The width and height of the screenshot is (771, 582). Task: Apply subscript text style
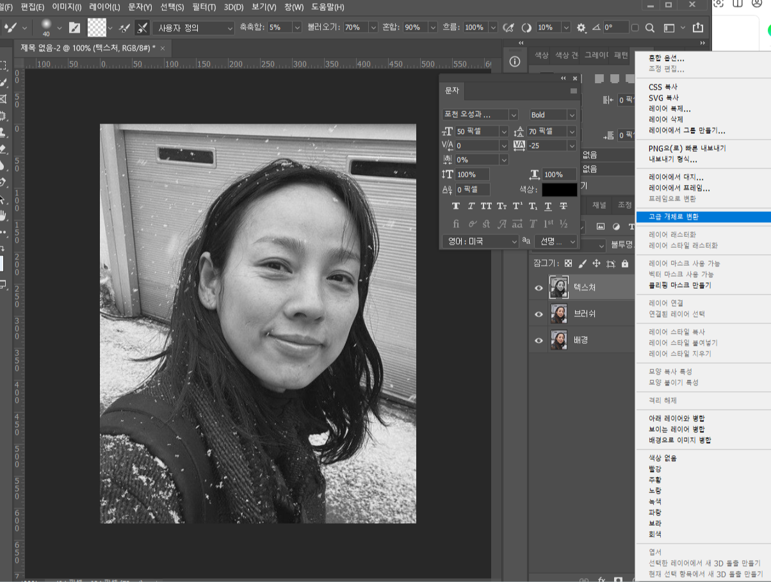tap(533, 206)
